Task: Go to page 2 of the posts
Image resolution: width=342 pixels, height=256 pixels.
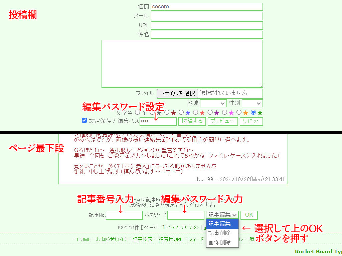Action: (169, 228)
